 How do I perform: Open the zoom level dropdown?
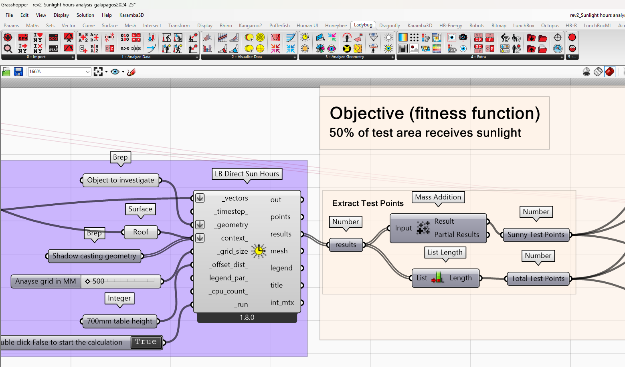88,72
